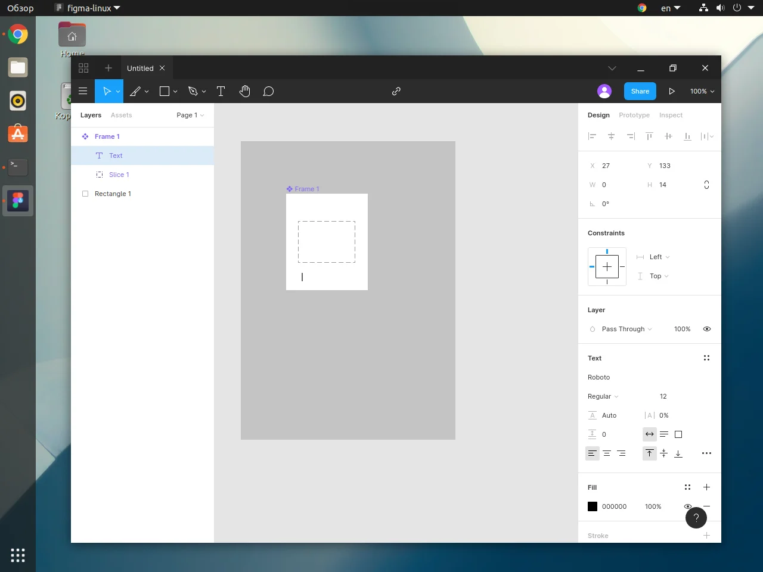Click the blue Share button
The image size is (763, 572).
(640, 91)
